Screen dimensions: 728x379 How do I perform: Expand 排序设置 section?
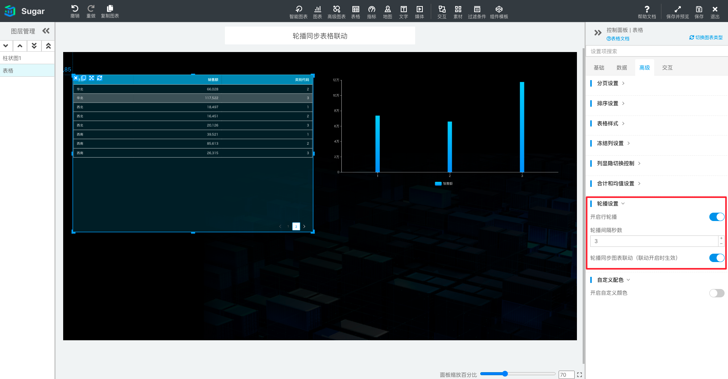coord(611,103)
